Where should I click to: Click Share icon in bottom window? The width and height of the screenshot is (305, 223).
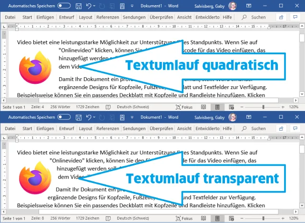(x=281, y=129)
